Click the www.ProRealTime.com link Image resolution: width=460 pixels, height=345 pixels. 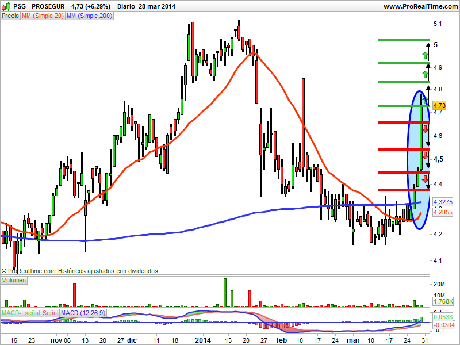(420, 6)
